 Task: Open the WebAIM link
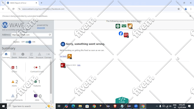tap(41, 28)
